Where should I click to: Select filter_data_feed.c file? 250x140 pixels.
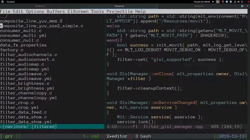[x=23, y=112]
